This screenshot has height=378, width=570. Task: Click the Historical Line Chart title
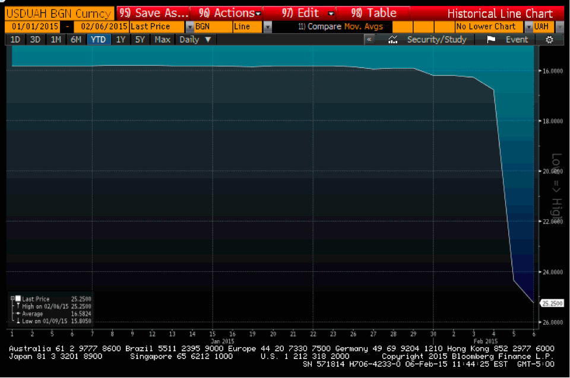point(500,14)
